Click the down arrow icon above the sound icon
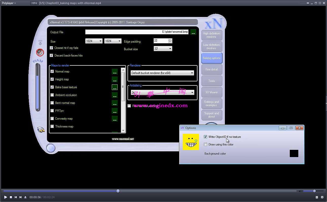 click(40, 43)
